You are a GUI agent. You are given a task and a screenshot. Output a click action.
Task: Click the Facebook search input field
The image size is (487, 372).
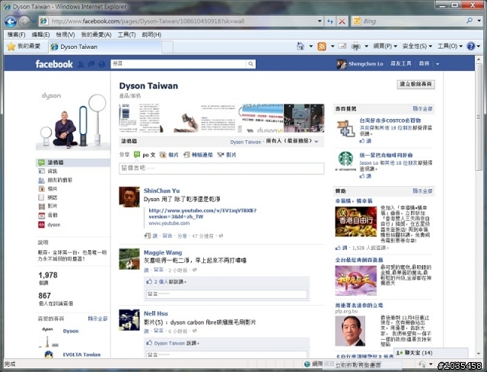(x=179, y=64)
